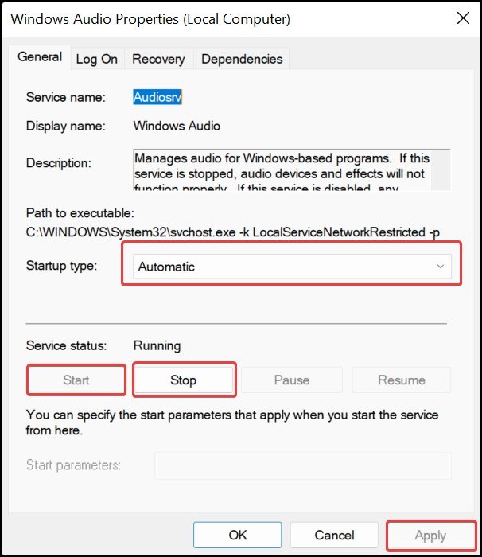The image size is (482, 557).
Task: Open the Dependencies tab
Action: pyautogui.click(x=242, y=59)
